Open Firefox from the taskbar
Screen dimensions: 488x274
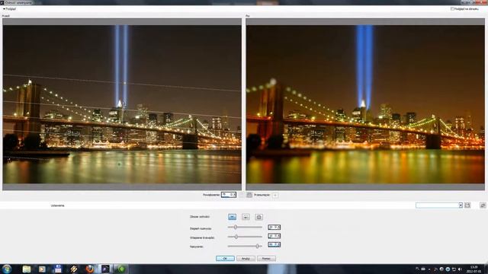tap(90, 269)
